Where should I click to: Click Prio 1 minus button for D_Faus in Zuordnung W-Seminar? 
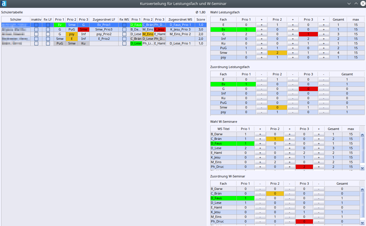[x=260, y=198]
